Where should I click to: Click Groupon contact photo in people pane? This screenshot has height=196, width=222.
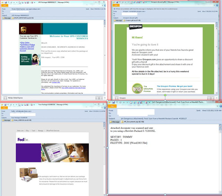(117, 98)
